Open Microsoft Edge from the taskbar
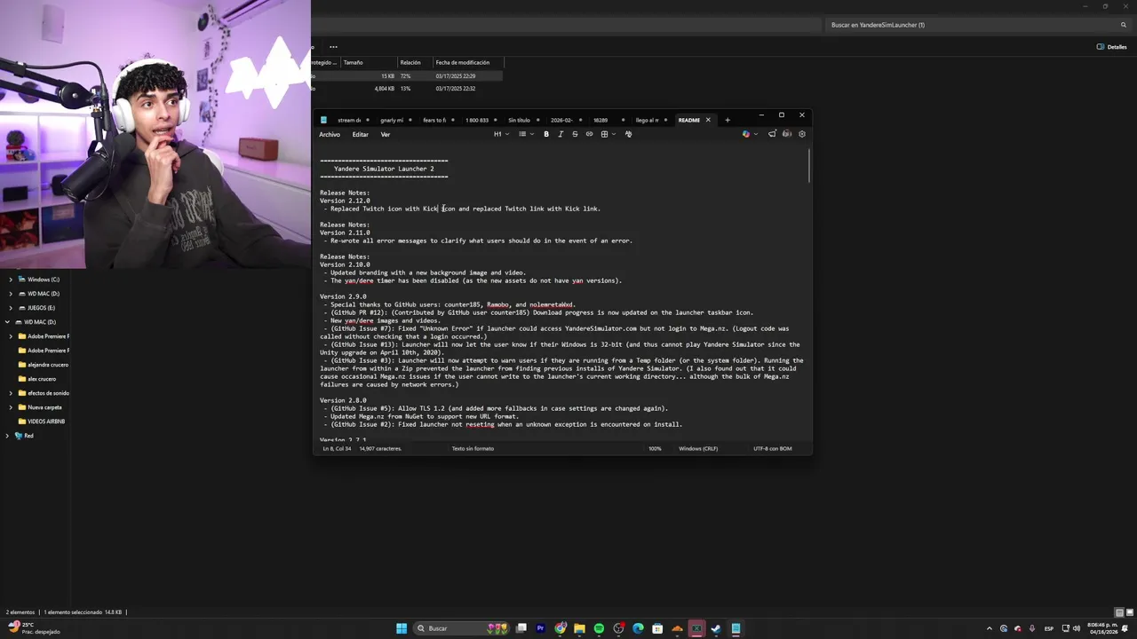 (x=638, y=628)
